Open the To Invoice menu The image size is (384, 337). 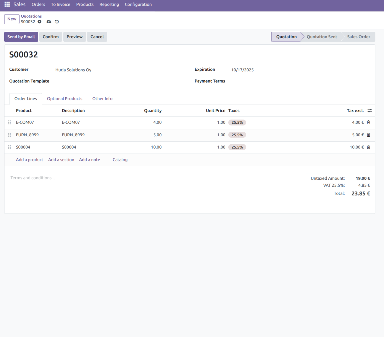(61, 4)
